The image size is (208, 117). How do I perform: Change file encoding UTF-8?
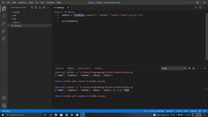(x=179, y=111)
